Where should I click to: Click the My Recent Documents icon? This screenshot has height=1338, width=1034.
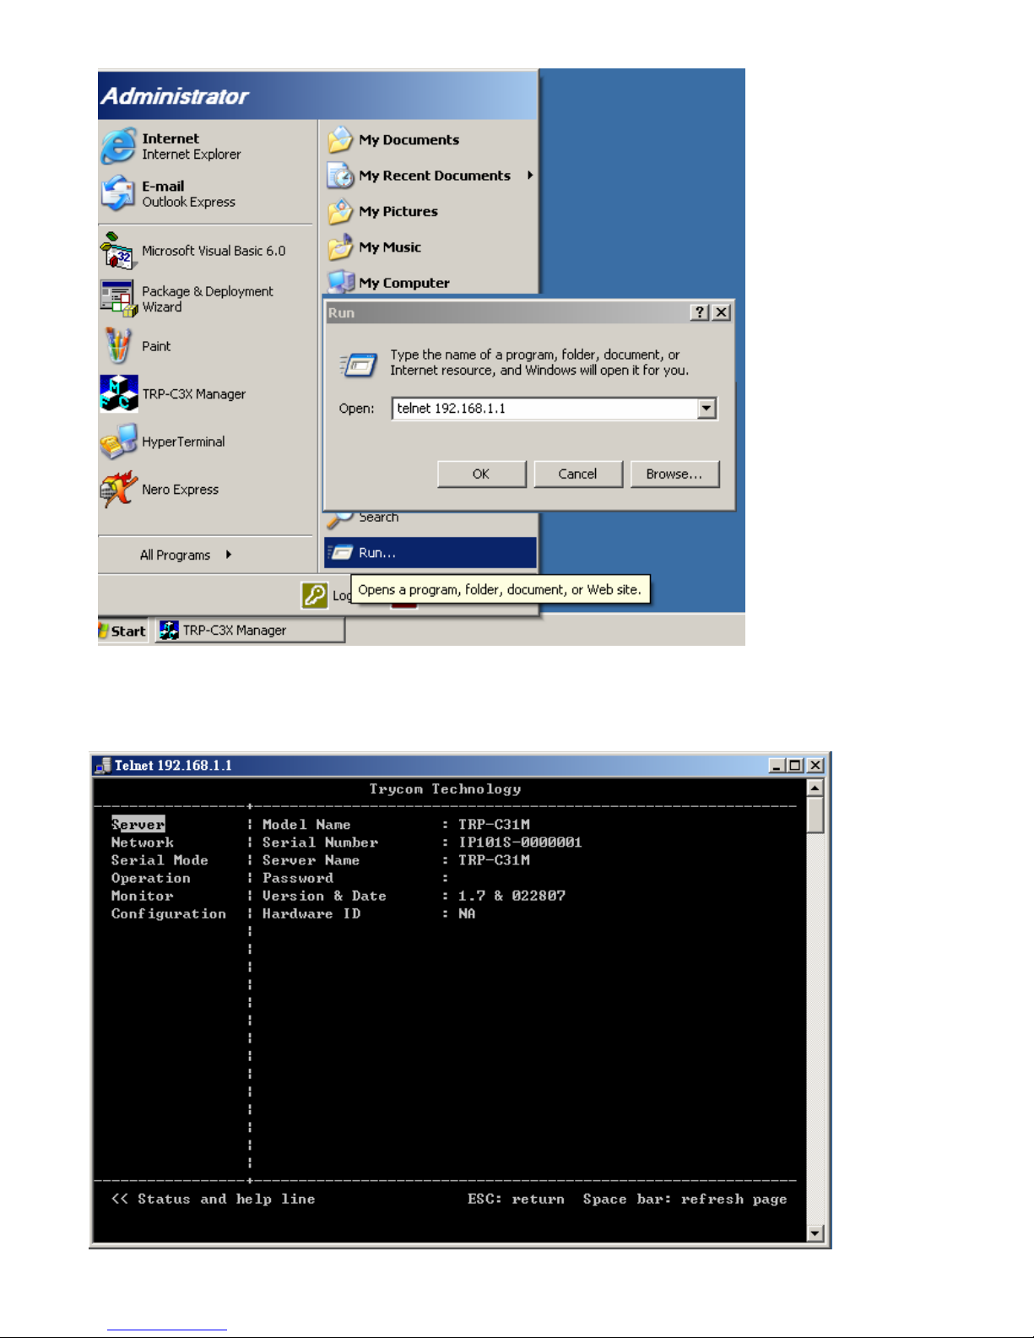(x=340, y=176)
